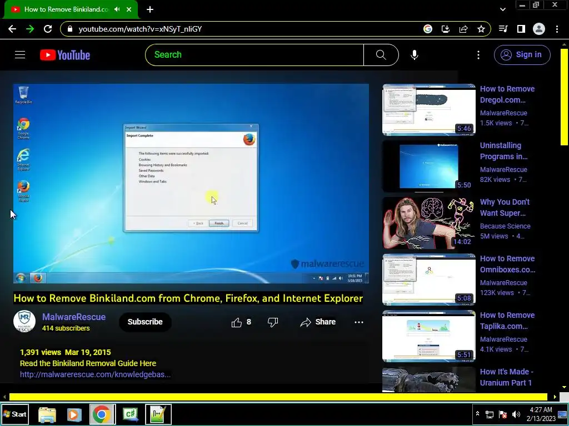Mute the tab via speaker icon
This screenshot has width=569, height=426.
[x=117, y=9]
